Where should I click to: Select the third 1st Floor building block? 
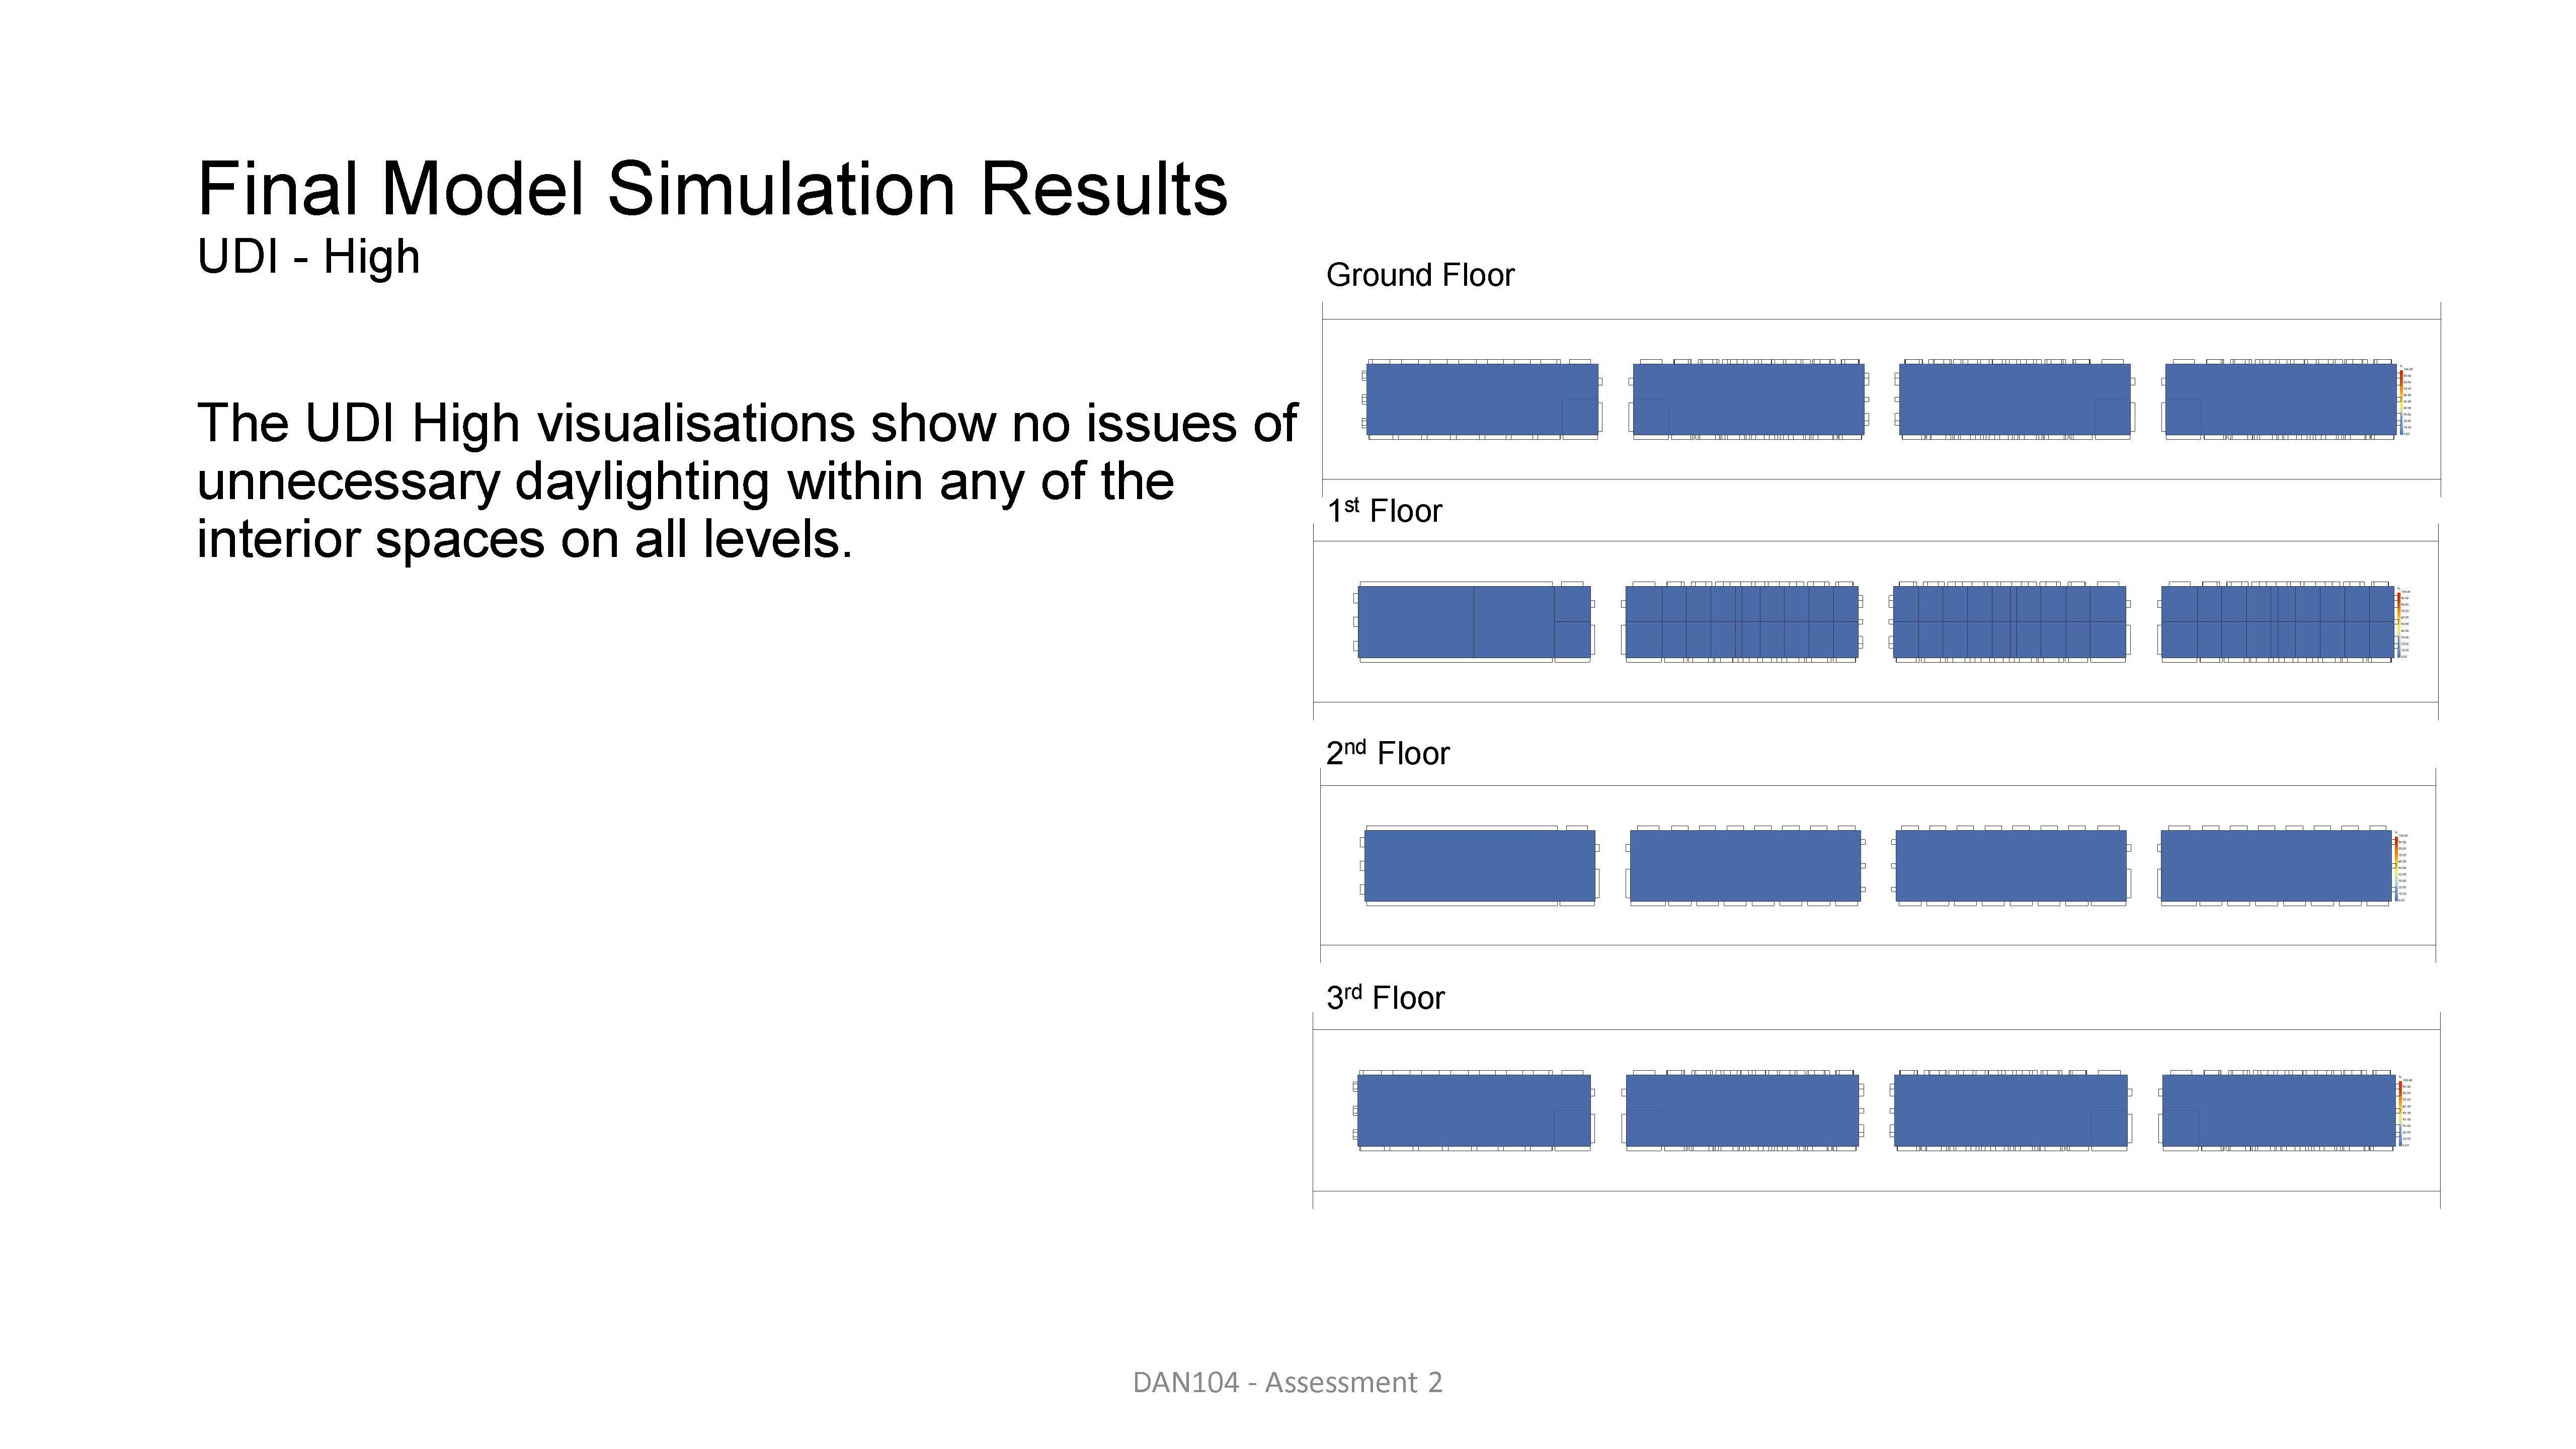[x=2010, y=621]
